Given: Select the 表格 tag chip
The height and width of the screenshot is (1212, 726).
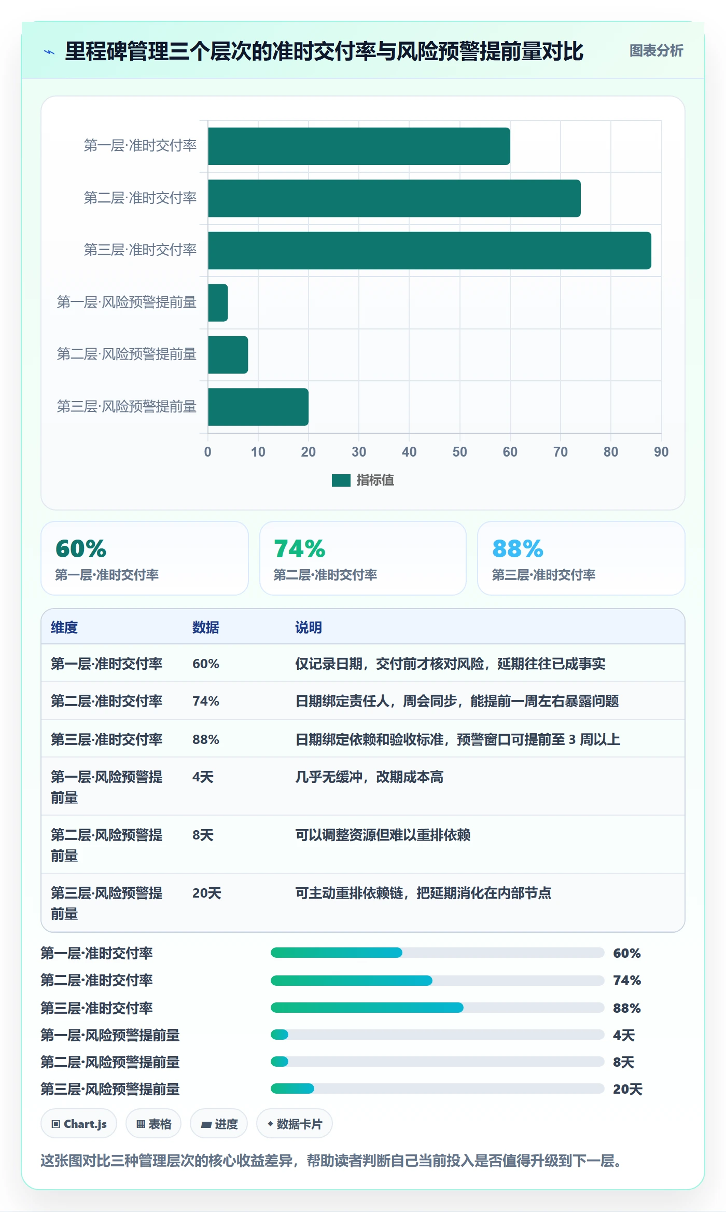Looking at the screenshot, I should [x=153, y=1124].
